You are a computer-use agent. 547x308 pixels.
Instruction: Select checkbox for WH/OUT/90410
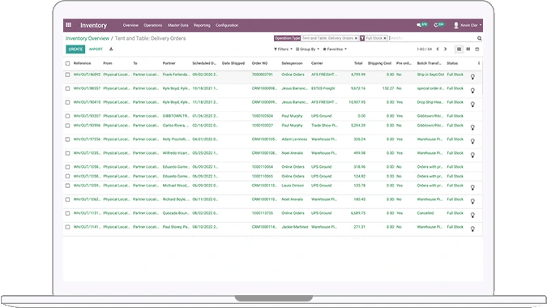click(x=68, y=102)
